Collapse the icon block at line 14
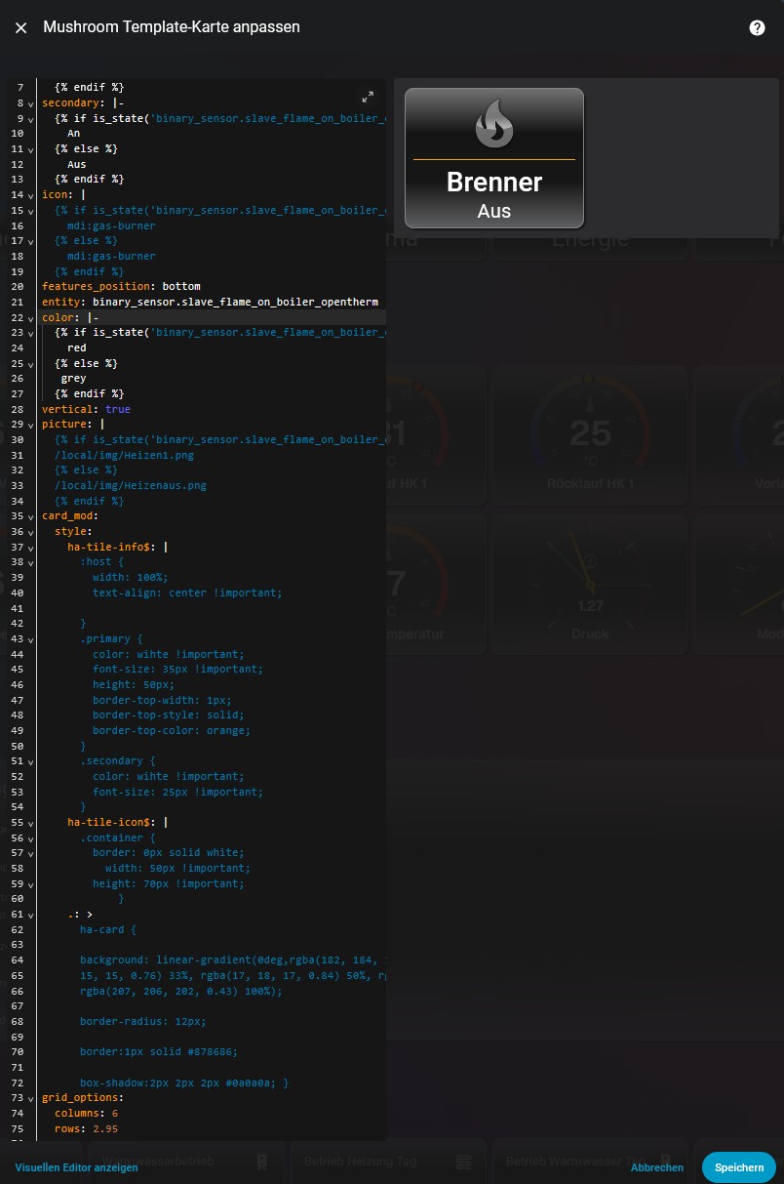Screen dimensions: 784x1184 point(31,195)
